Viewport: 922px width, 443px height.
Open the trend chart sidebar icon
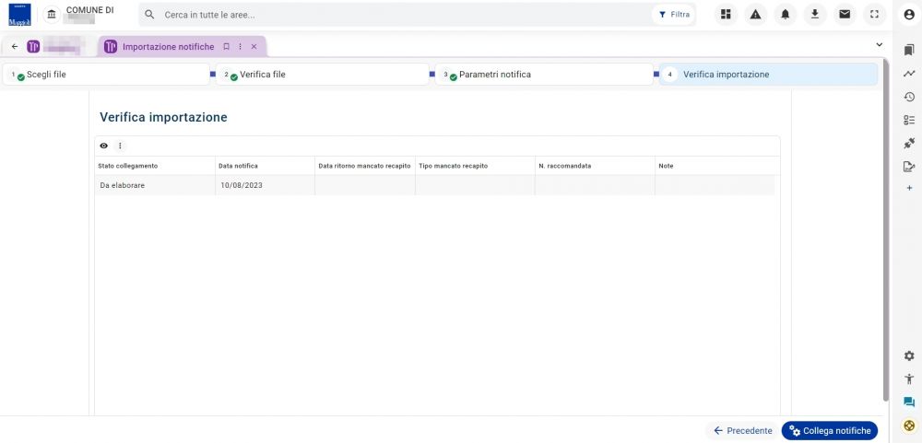909,74
